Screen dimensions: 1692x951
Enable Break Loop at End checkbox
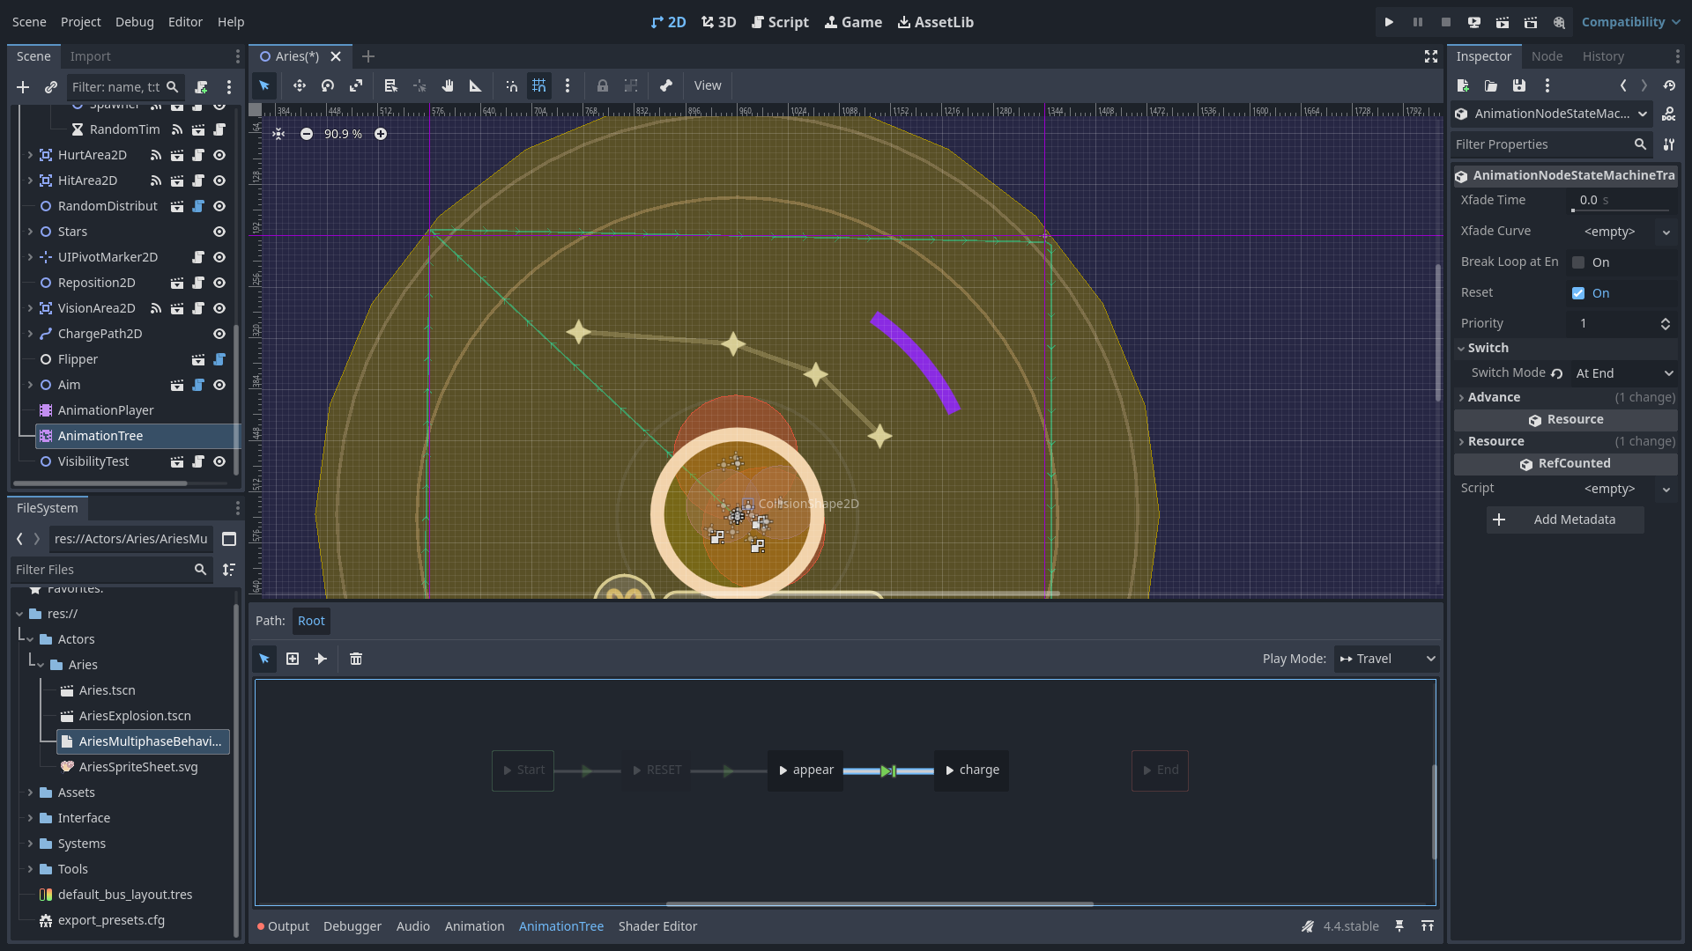click(1578, 262)
